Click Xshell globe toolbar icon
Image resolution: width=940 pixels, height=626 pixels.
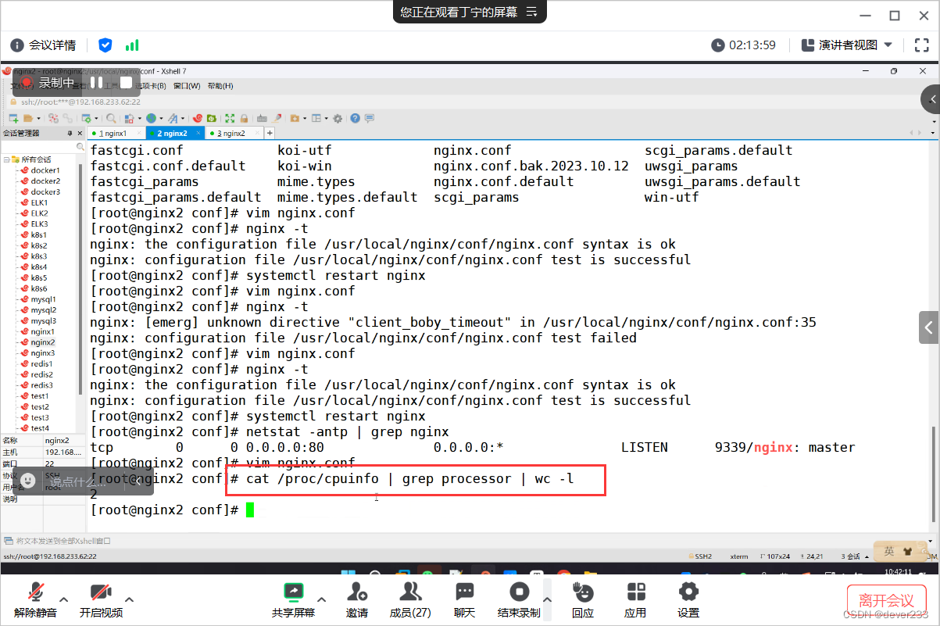click(x=150, y=119)
